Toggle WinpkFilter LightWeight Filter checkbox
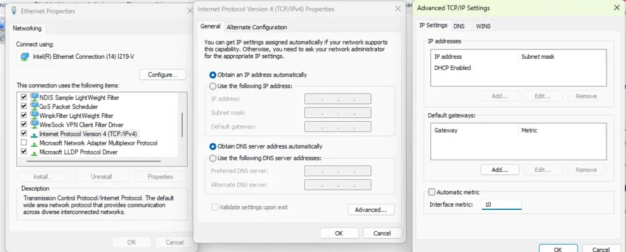Viewport: 626px width, 252px height. pyautogui.click(x=24, y=116)
